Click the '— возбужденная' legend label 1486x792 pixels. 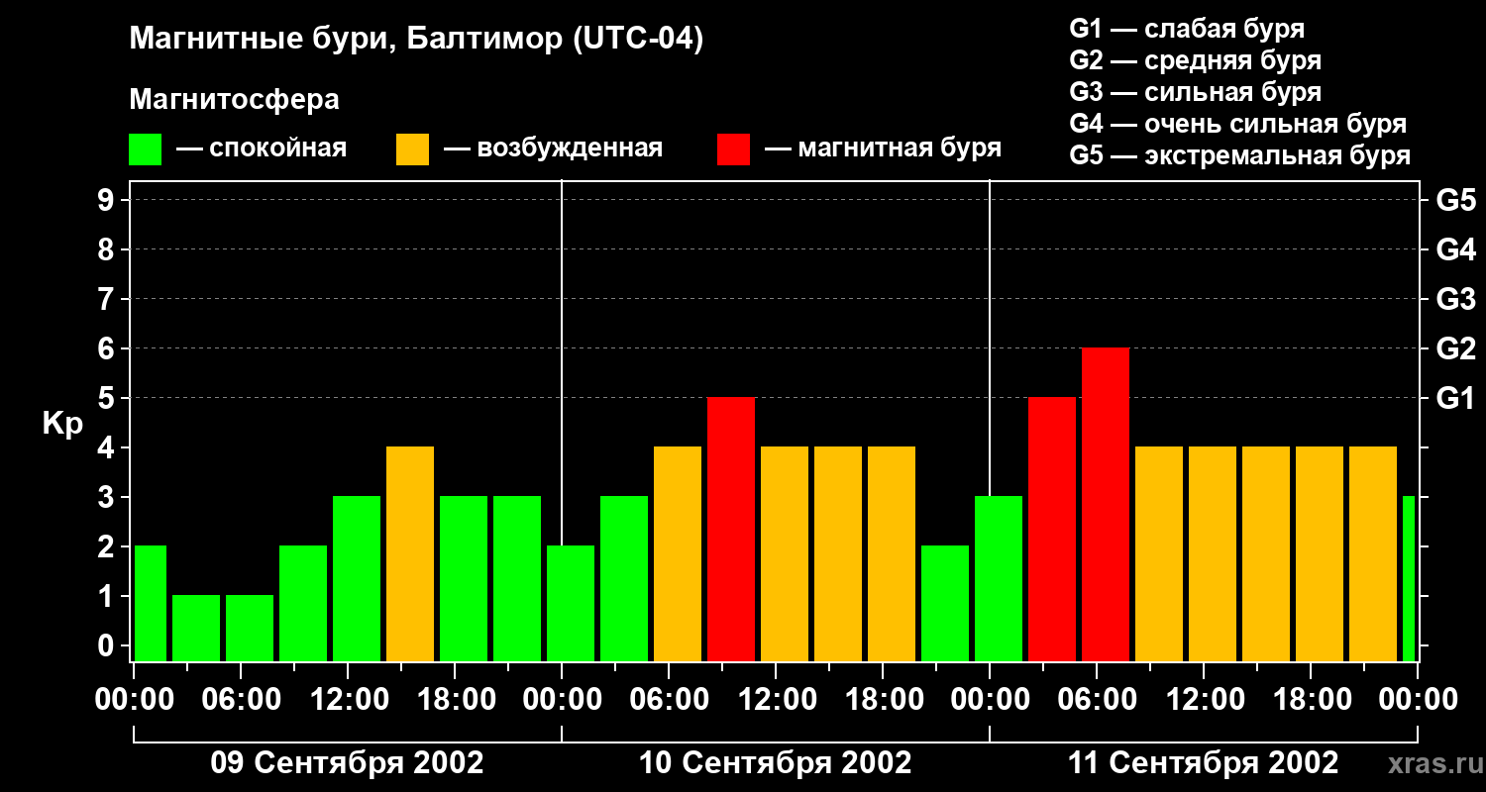tap(553, 148)
